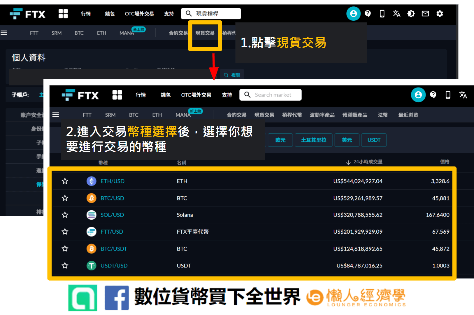This screenshot has height=315, width=474.
Task: Open help icon in front window
Action: [x=433, y=94]
